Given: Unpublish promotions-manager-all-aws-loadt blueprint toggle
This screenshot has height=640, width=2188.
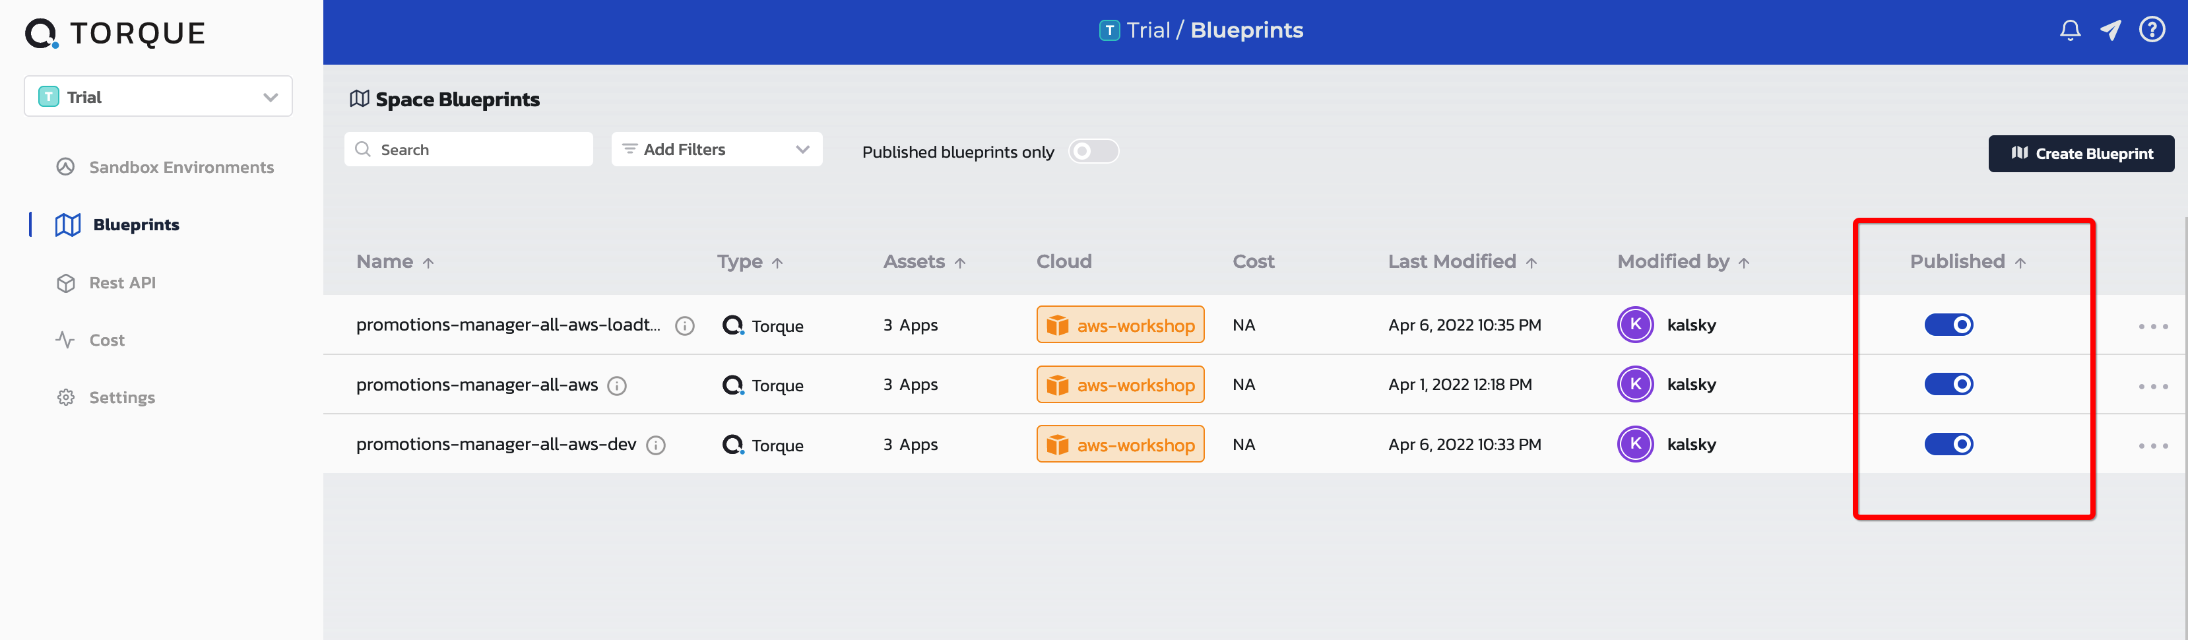Looking at the screenshot, I should pos(1948,325).
